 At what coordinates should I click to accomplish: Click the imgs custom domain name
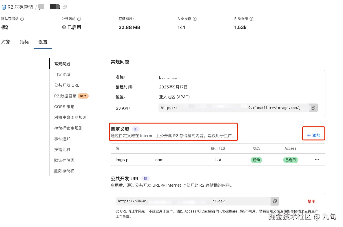point(139,160)
